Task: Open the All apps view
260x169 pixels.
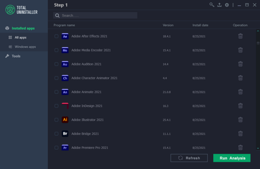Action: (20, 37)
